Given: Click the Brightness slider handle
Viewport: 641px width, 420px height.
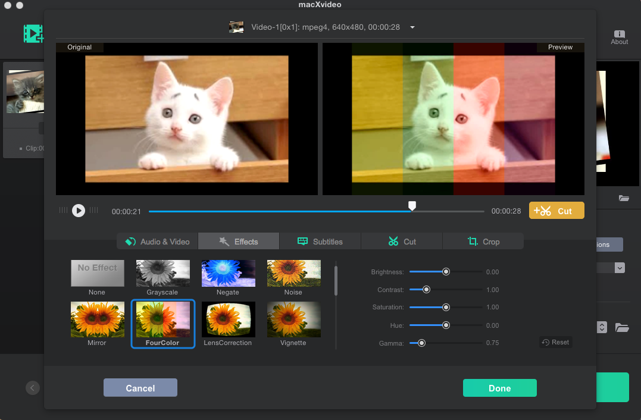Looking at the screenshot, I should click(x=446, y=272).
